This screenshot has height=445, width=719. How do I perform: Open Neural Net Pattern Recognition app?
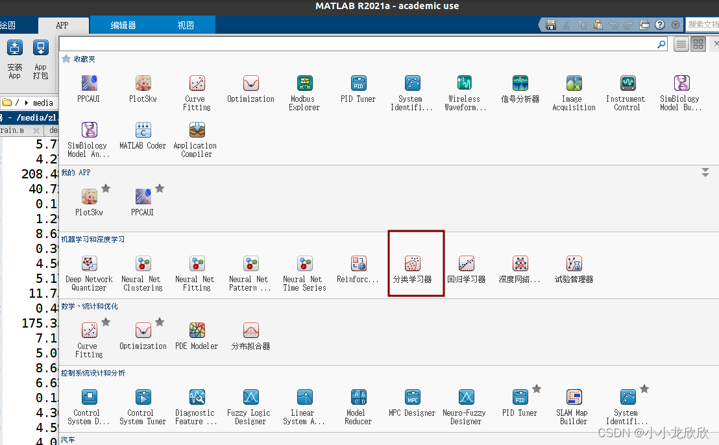tap(251, 274)
